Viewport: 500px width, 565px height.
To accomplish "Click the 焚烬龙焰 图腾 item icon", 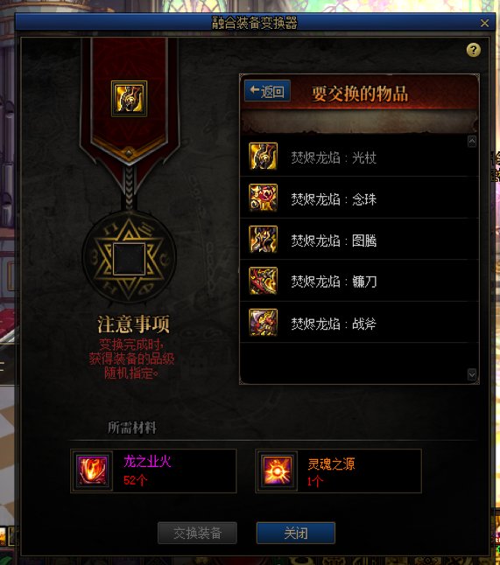I will 263,240.
